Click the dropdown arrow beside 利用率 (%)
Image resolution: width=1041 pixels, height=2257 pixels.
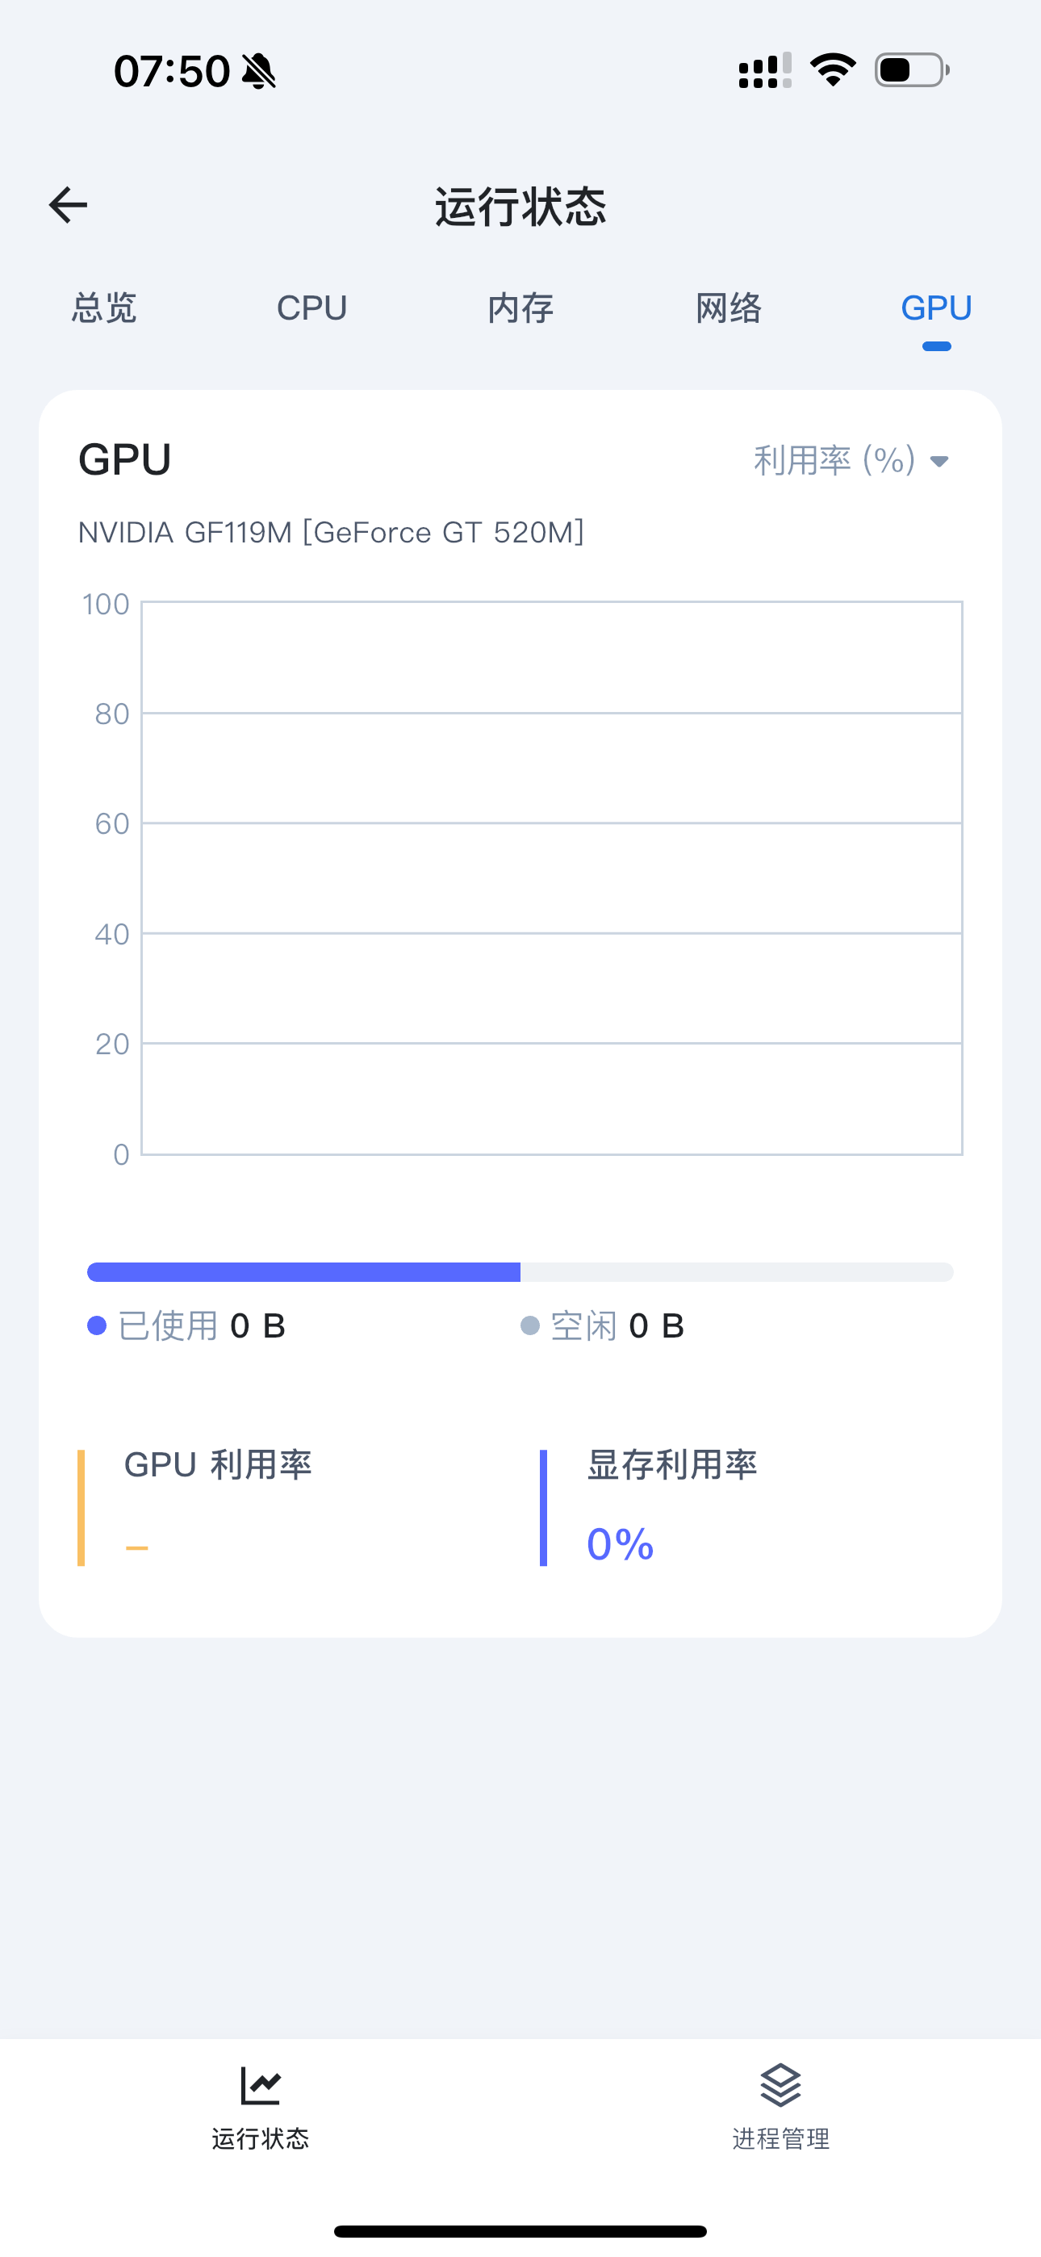pos(939,462)
